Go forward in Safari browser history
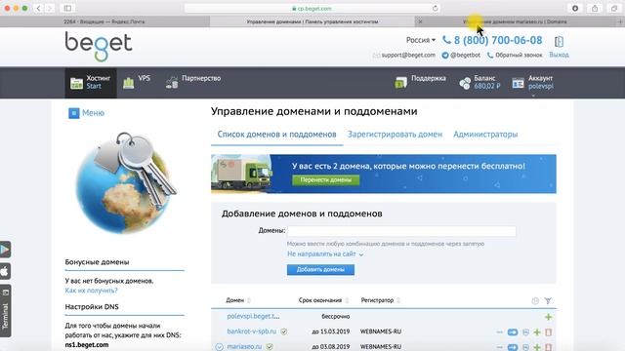This screenshot has width=625, height=351. pos(50,8)
